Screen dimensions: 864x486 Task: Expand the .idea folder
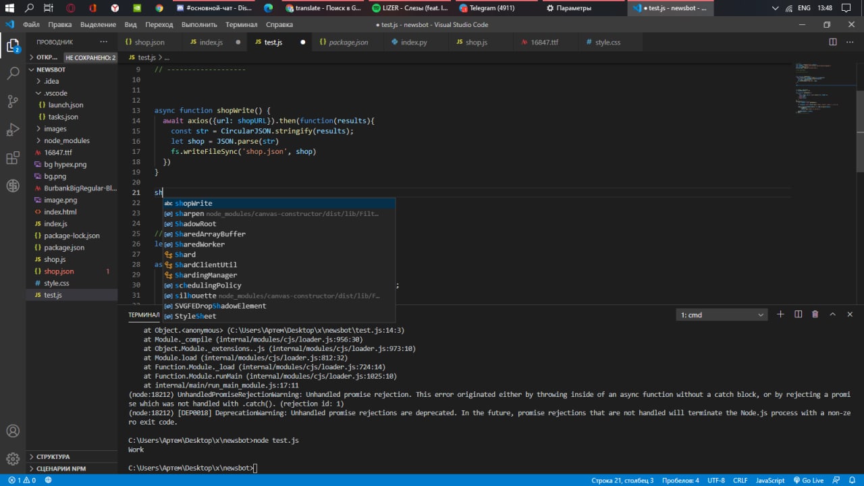coord(72,81)
